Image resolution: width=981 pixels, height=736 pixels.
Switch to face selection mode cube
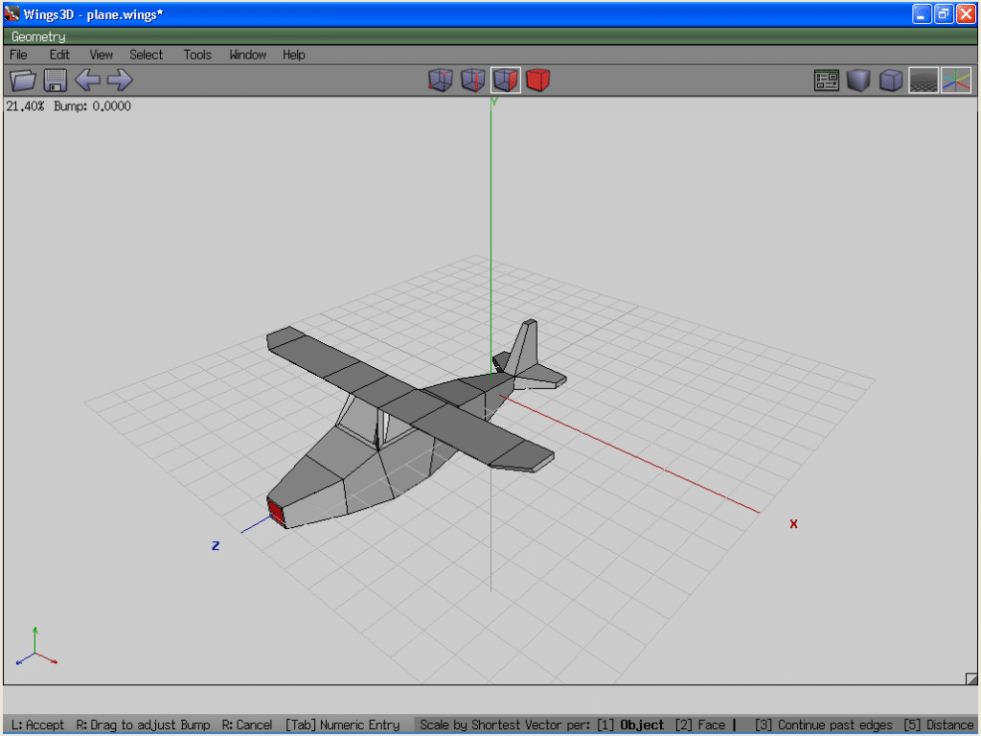click(506, 80)
